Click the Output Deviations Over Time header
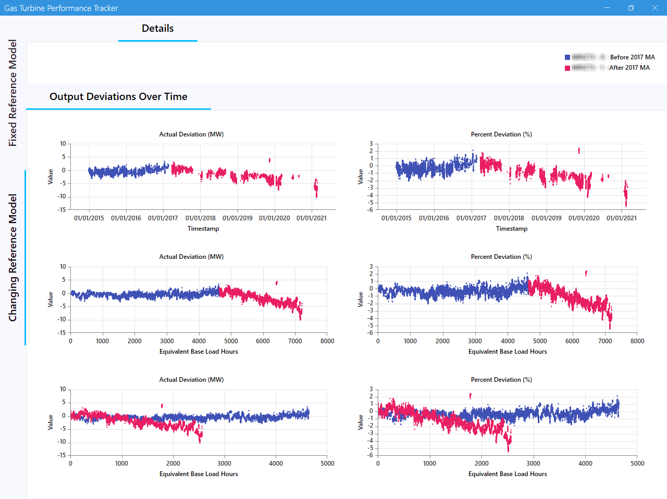 tap(118, 97)
